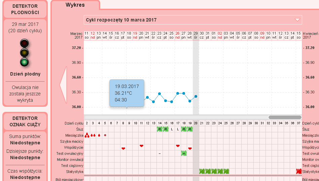This screenshot has height=181, width=319.
Task: Select the intercourse heart on cycle day 11
Action: tap(141, 146)
